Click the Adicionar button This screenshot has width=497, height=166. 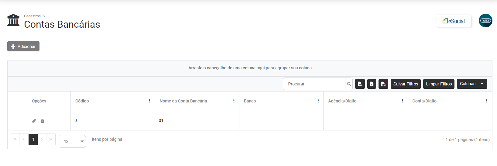pos(23,46)
